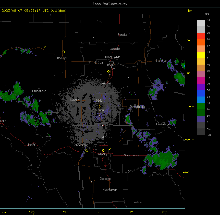Click the Blackfalds town label
The width and height of the screenshot is (220, 215).
113,57
